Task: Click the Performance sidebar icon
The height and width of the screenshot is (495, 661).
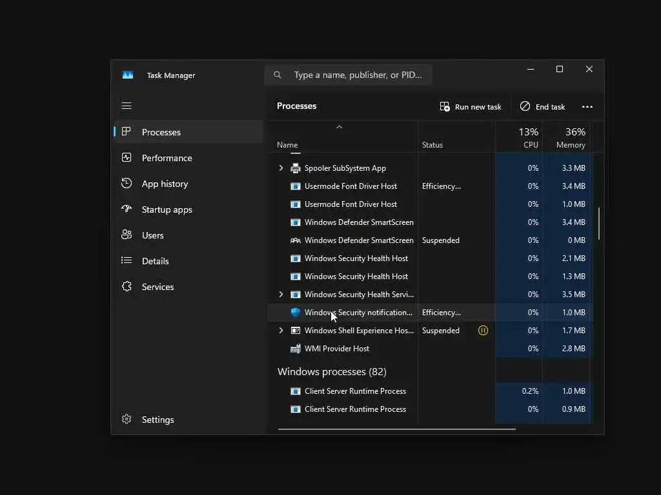Action: (127, 157)
